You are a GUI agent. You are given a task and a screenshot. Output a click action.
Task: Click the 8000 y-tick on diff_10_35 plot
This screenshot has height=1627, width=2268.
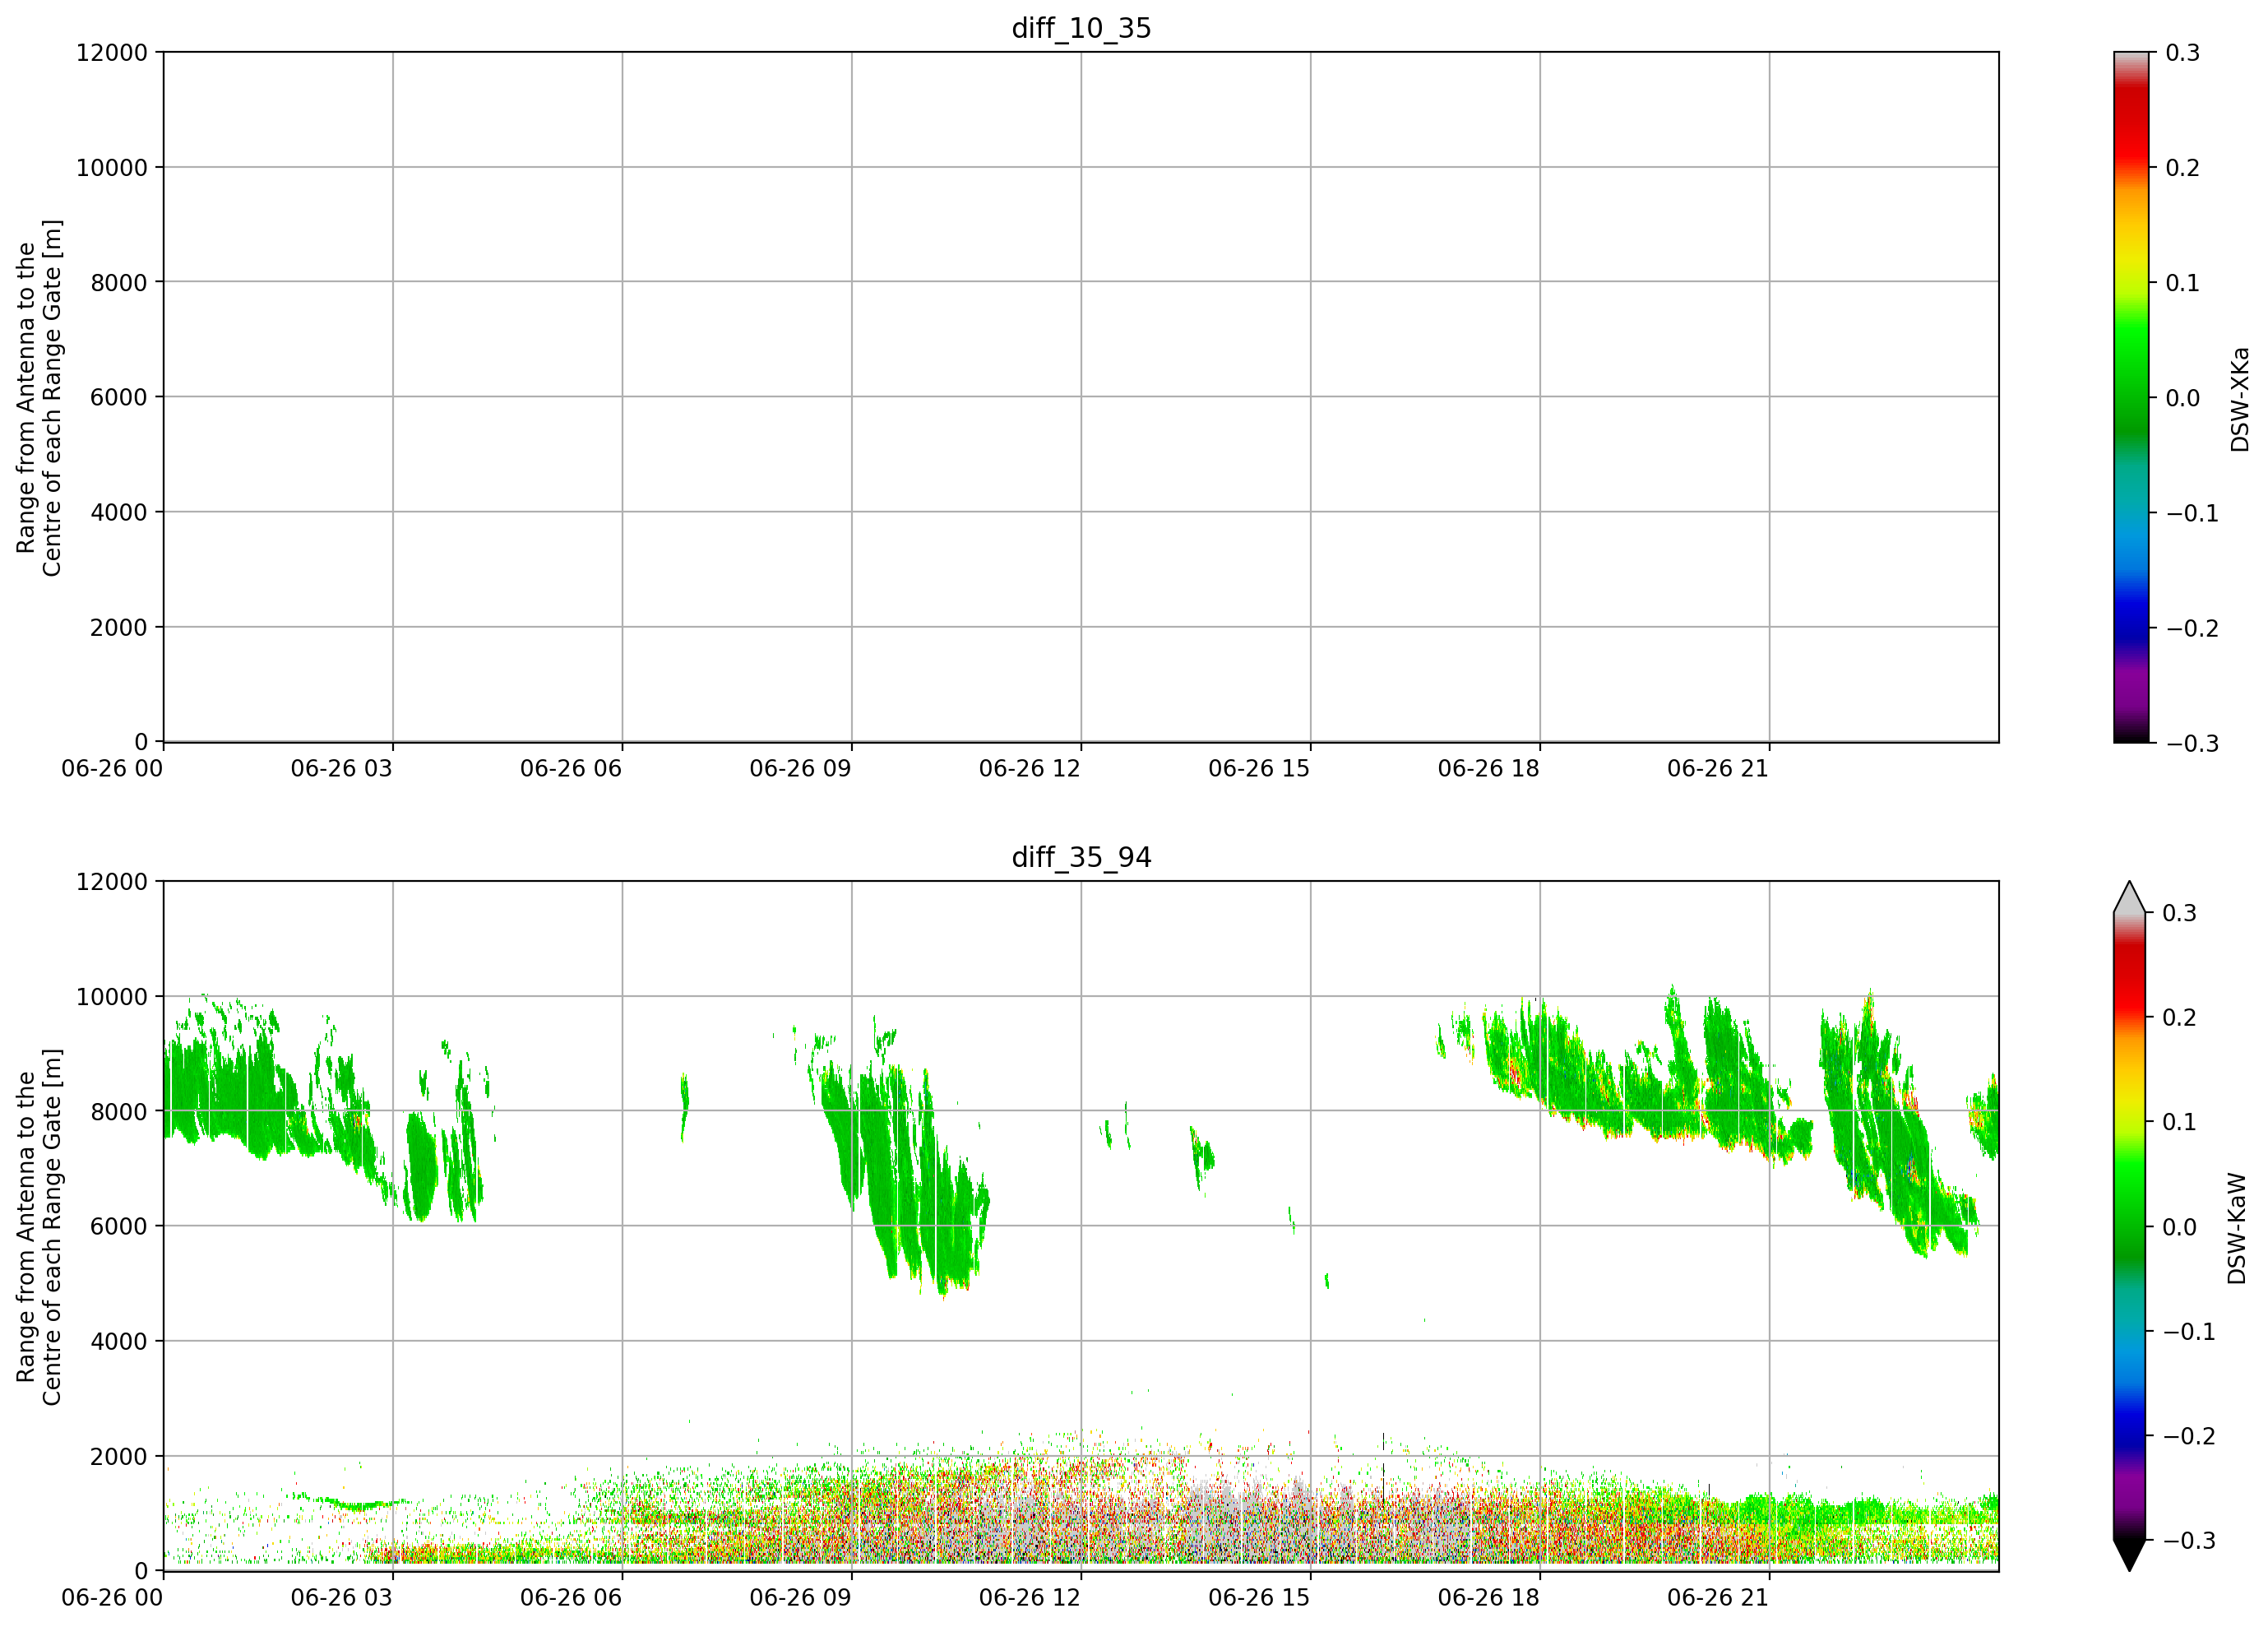click(119, 282)
